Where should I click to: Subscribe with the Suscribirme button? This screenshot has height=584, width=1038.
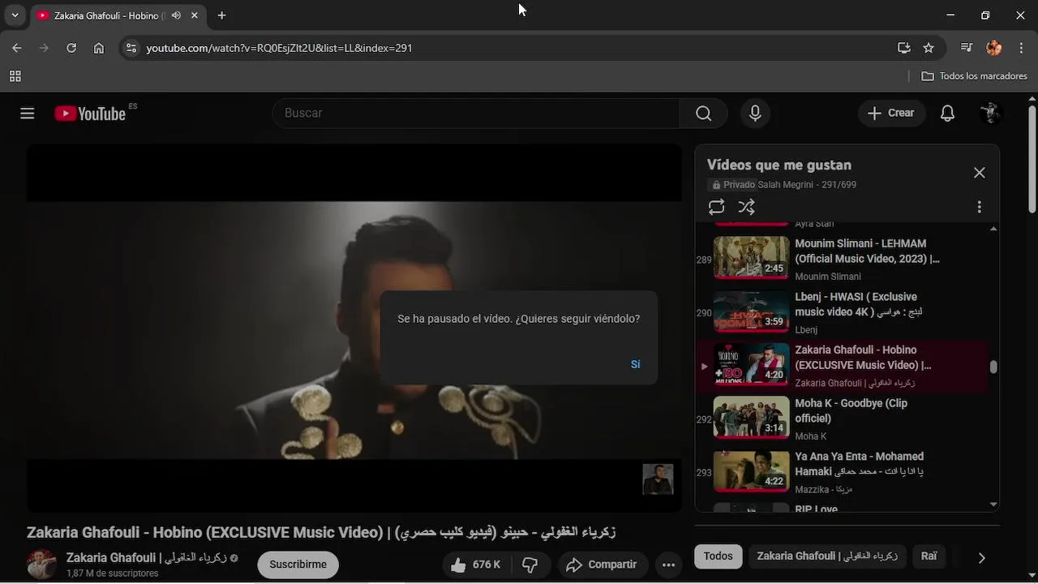(x=298, y=565)
